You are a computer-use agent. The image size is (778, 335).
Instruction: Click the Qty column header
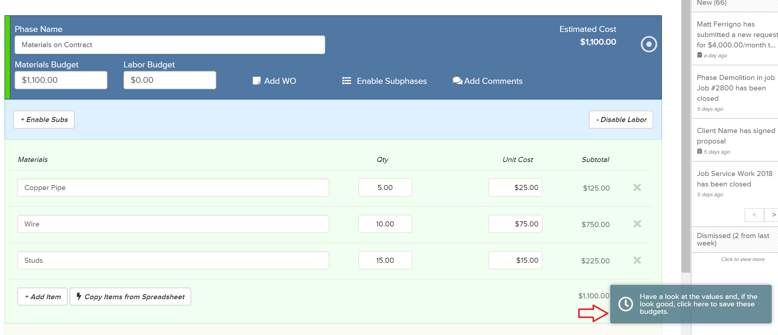[x=382, y=160]
